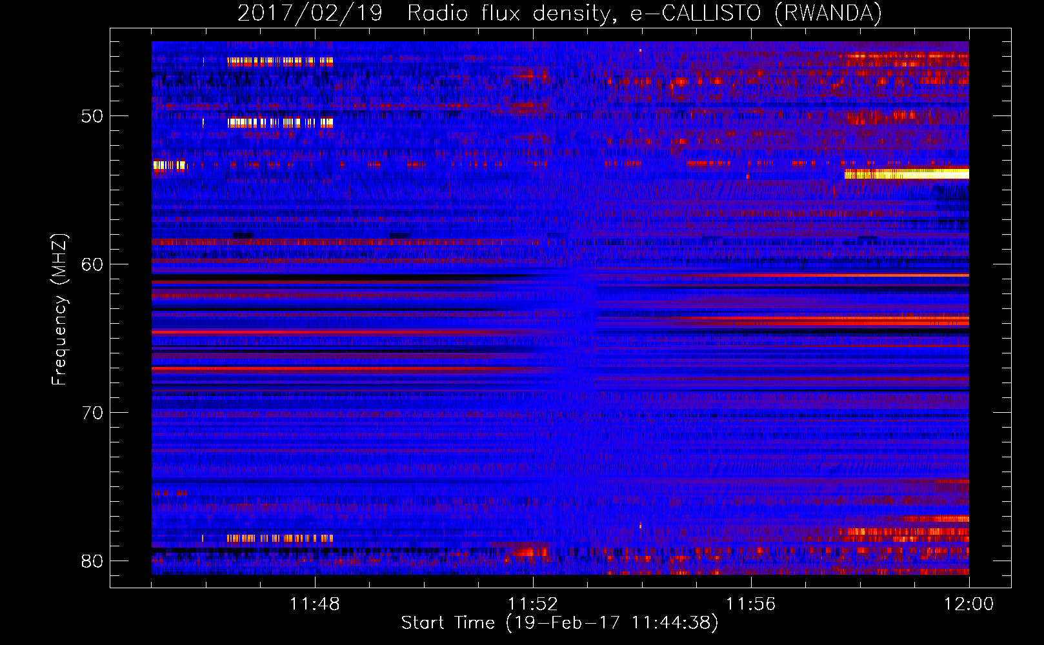Viewport: 1044px width, 645px height.
Task: Click the 60 MHz frequency tick label
Action: [92, 264]
